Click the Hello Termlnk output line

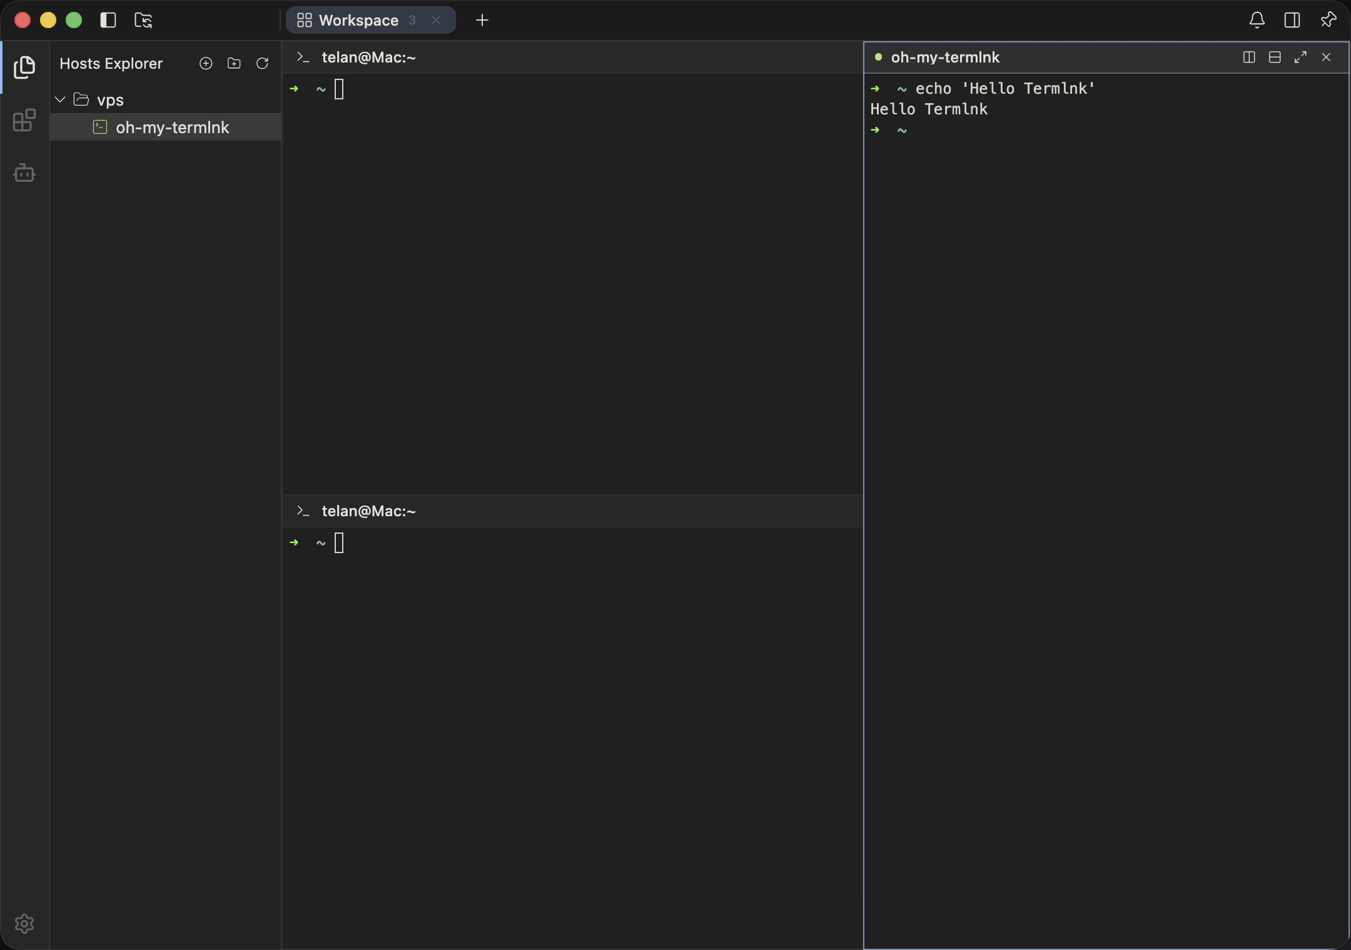pos(929,109)
